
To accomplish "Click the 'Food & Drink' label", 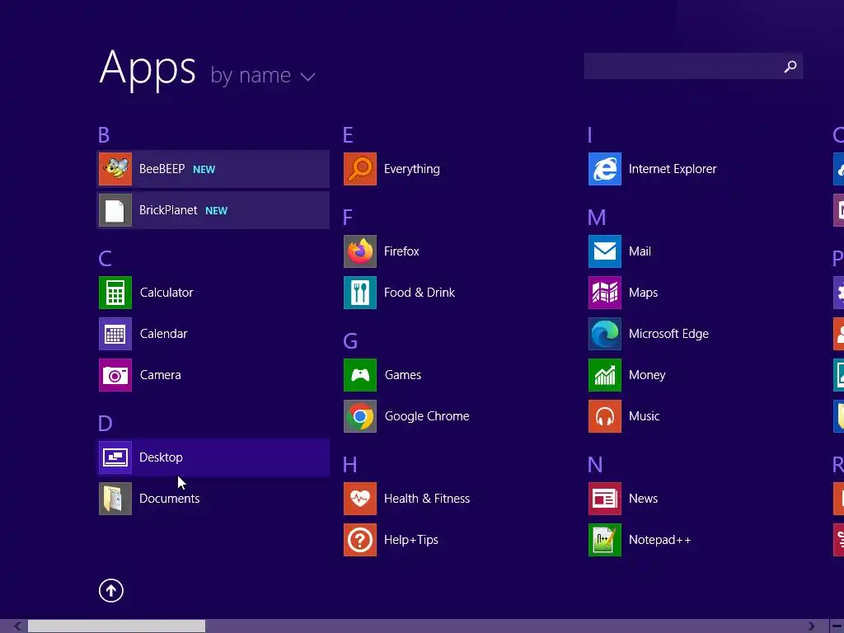I will coord(420,293).
